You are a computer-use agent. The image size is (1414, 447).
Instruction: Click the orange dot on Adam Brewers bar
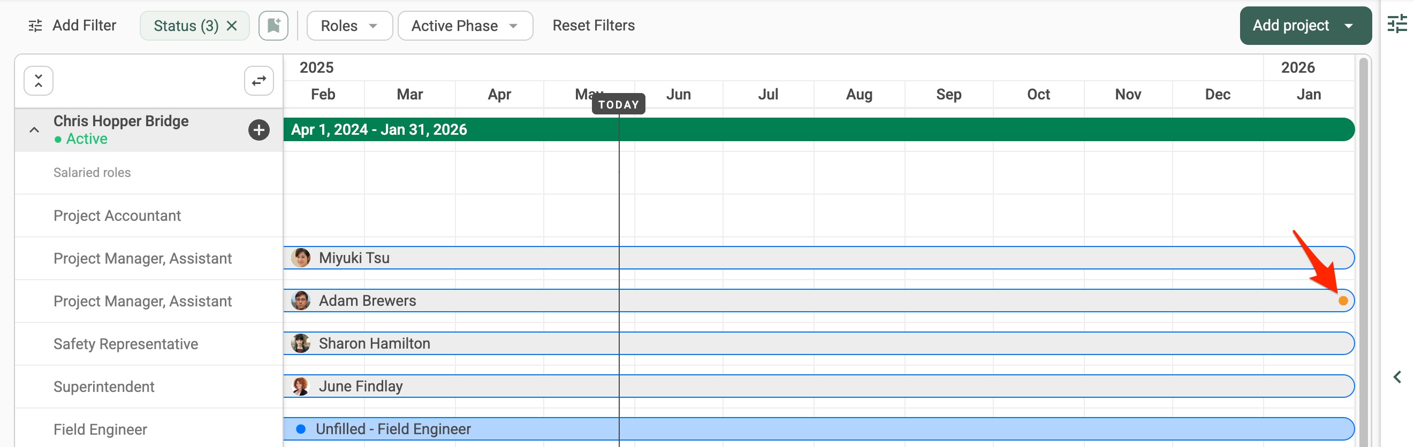point(1343,300)
